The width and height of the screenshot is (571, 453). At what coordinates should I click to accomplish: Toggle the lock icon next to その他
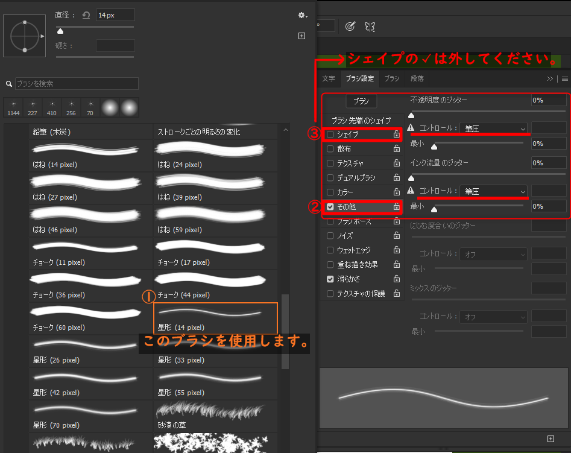pos(396,207)
